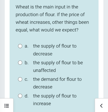The image size is (108, 112).
Task: Select radio button for option a
Action: (x=20, y=46)
